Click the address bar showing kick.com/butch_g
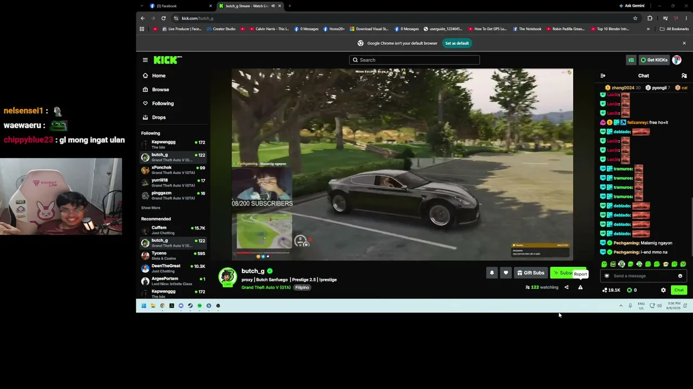Screen dimensions: 693x389 coord(401,18)
